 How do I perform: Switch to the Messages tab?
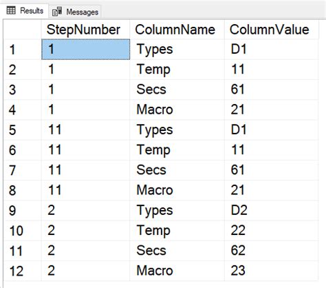[x=75, y=12]
